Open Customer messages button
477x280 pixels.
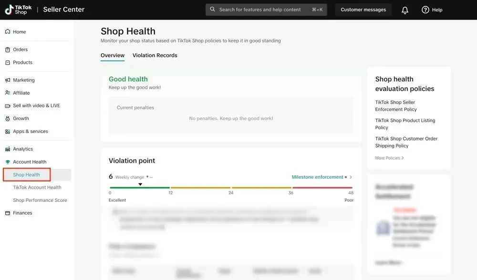[363, 10]
